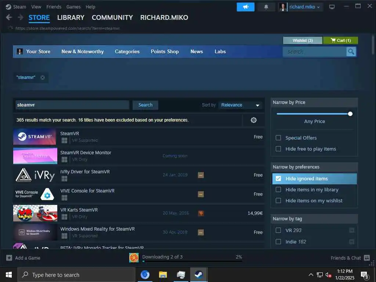Enable Hide free to play items

(x=278, y=149)
